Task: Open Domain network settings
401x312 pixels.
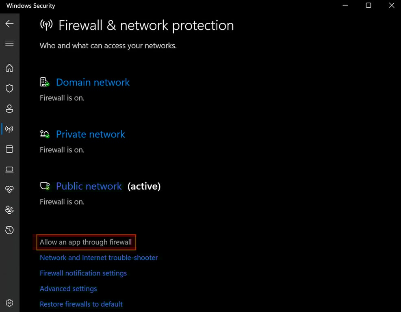Action: click(93, 82)
